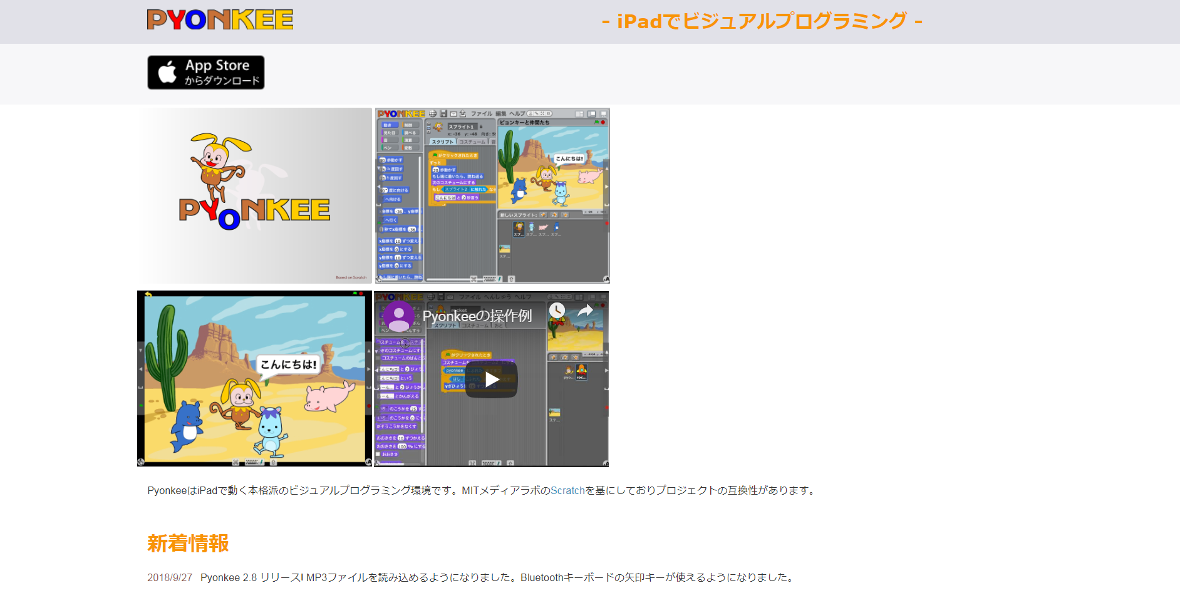Image resolution: width=1180 pixels, height=593 pixels.
Task: Open the full-screen desert stage thumbnail
Action: pos(254,378)
